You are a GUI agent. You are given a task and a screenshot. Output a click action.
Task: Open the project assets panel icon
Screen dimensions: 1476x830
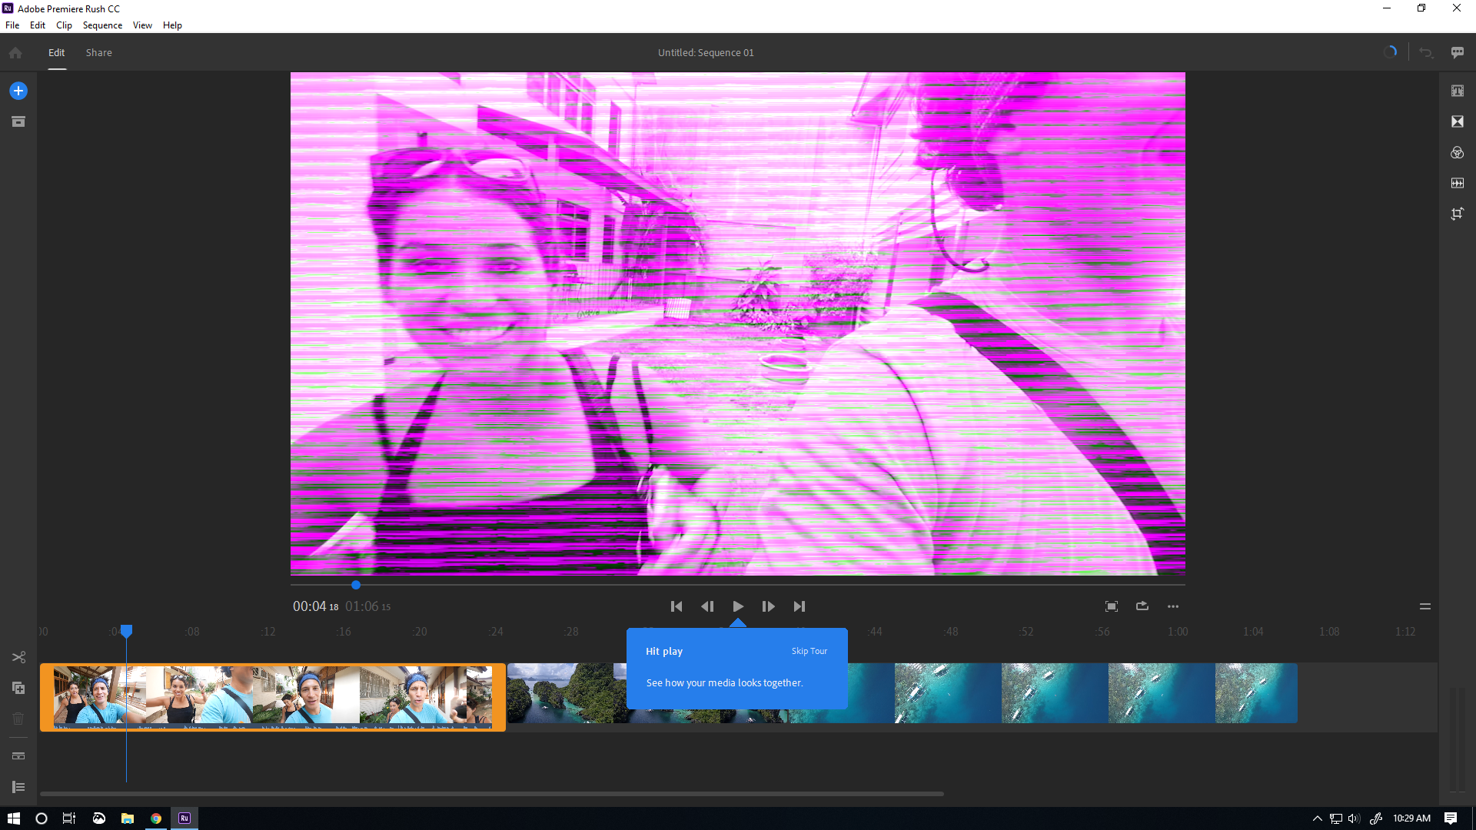coord(18,121)
